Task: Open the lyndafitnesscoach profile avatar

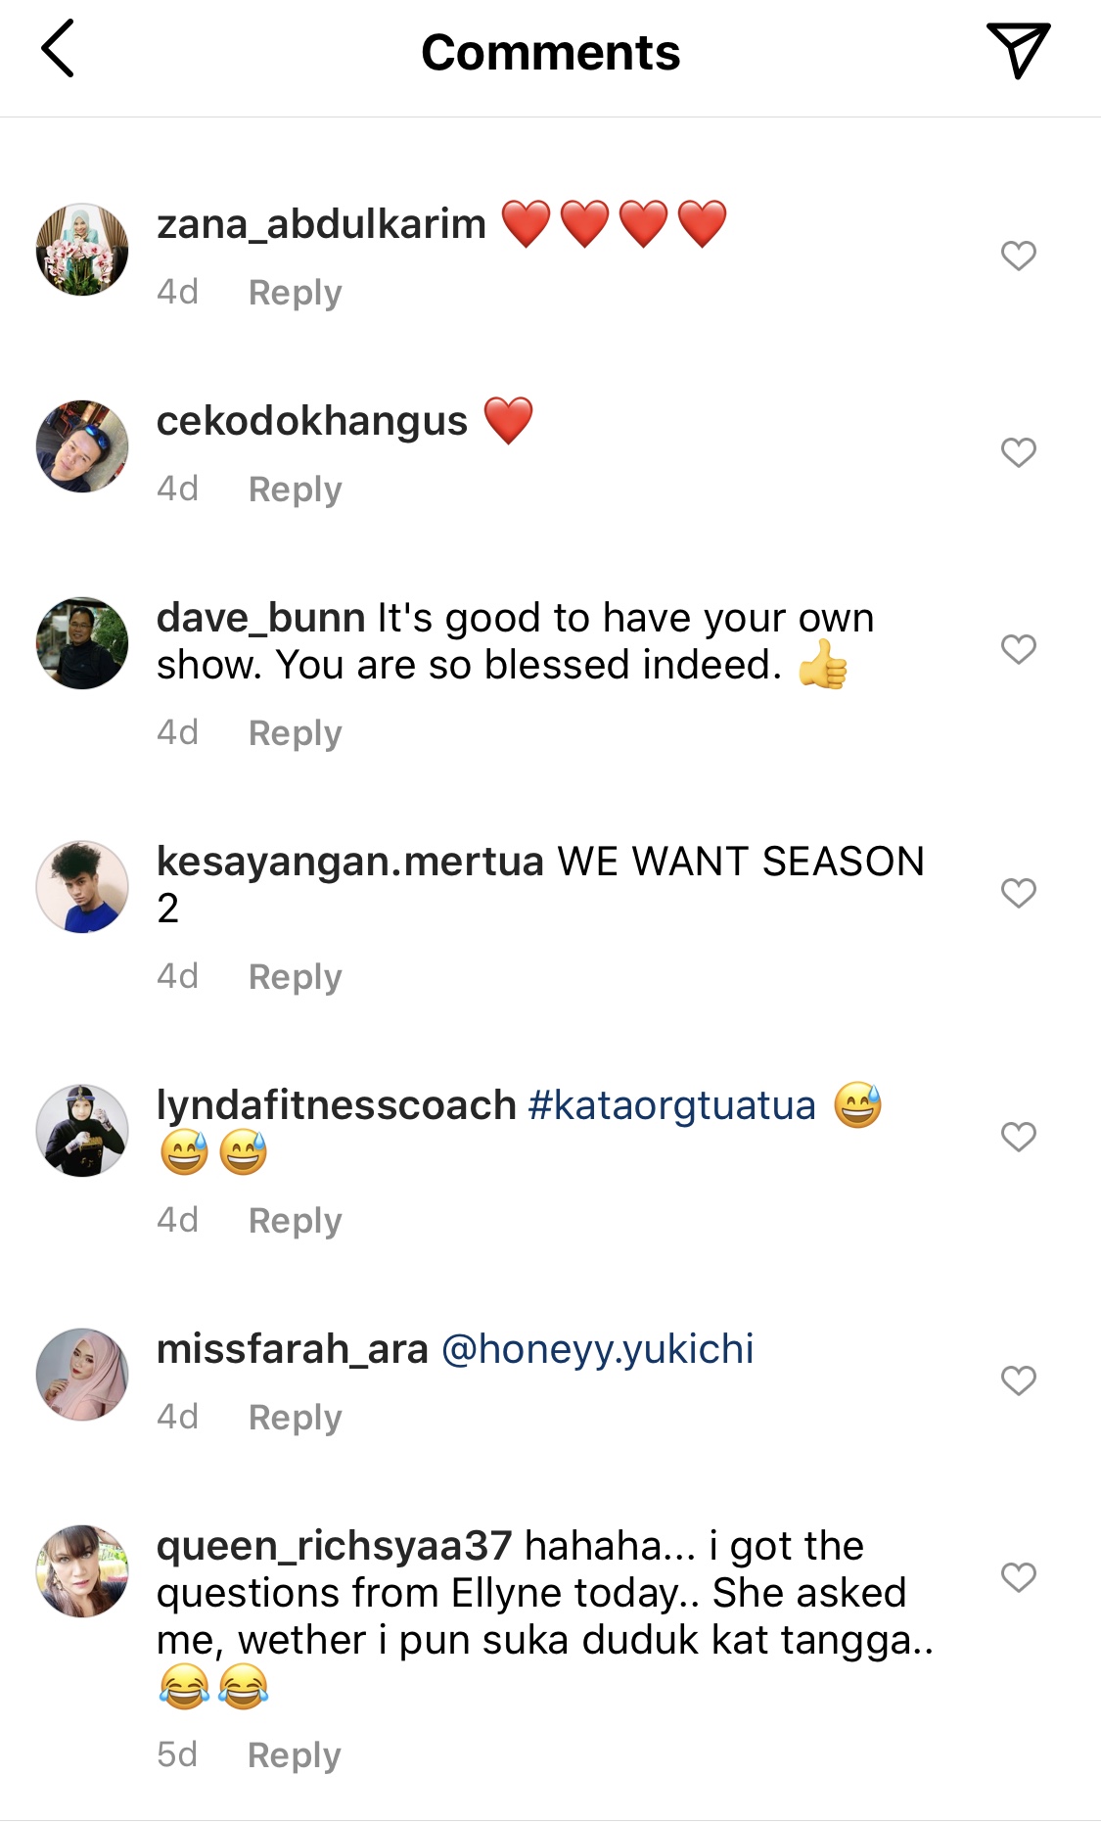Action: pos(82,1130)
